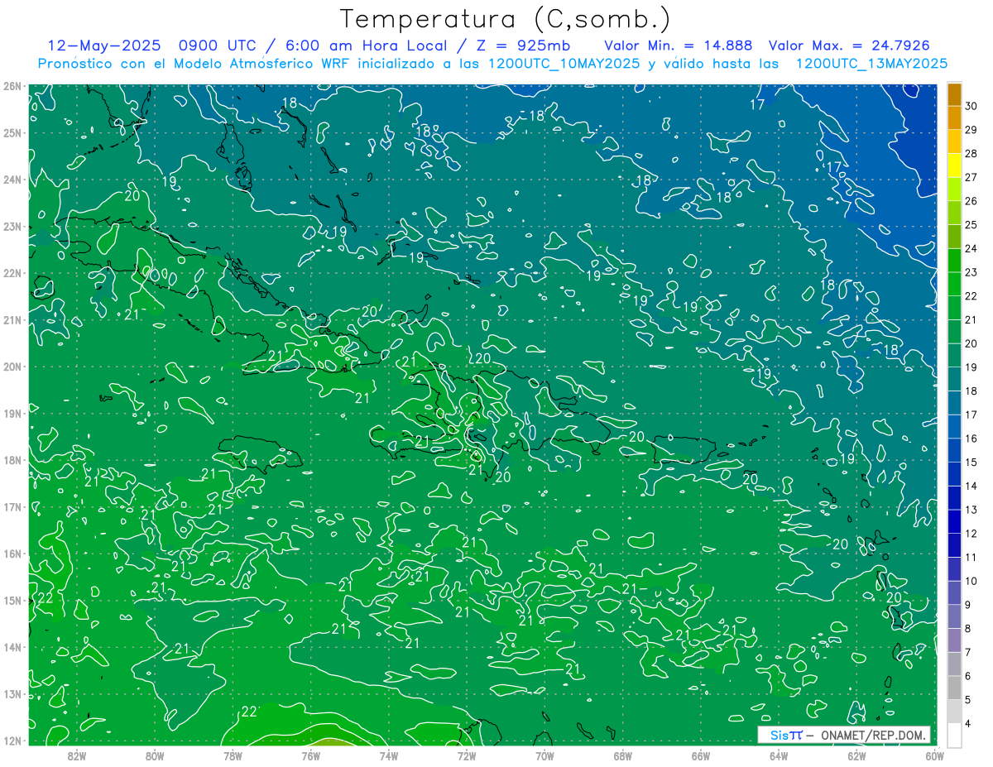Click the 'ONAMET/REP.DOM.' credit label
The height and width of the screenshot is (767, 993).
[875, 736]
